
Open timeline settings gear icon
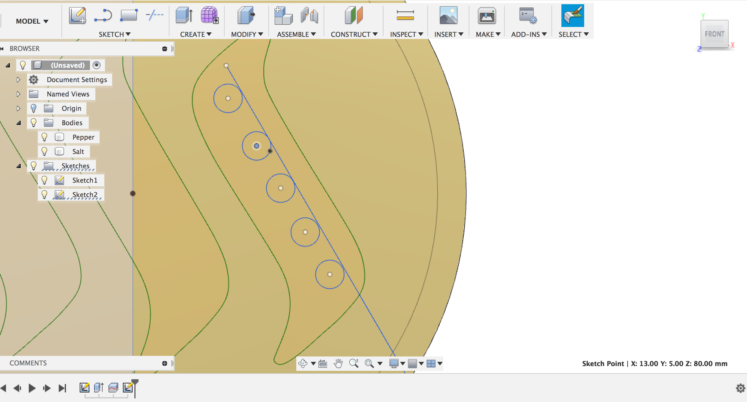point(740,388)
